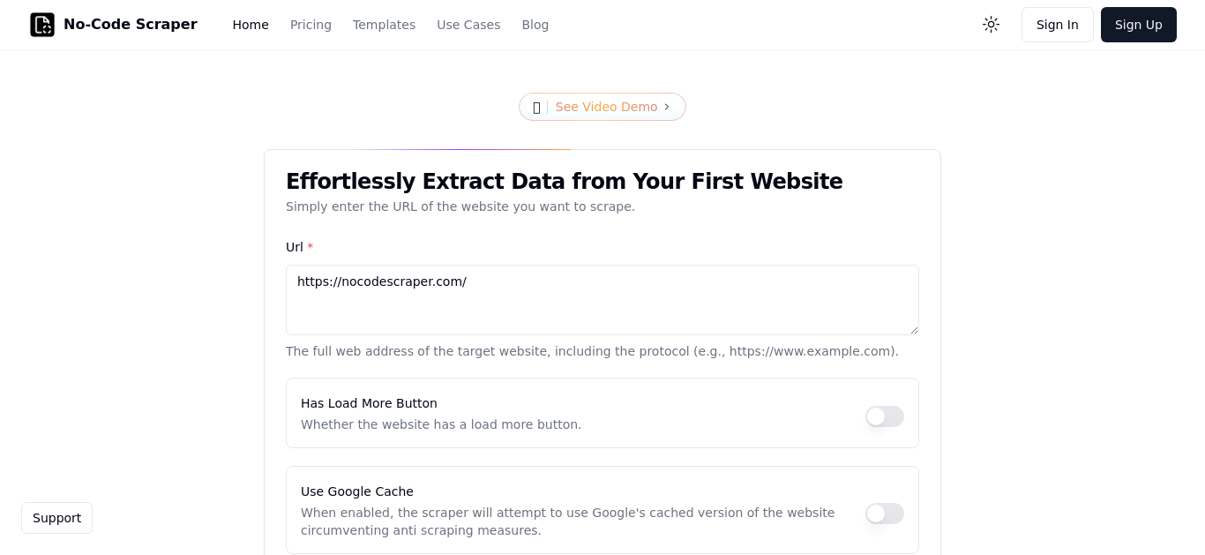
Task: Enable the Has Load More Button switch
Action: 885,416
